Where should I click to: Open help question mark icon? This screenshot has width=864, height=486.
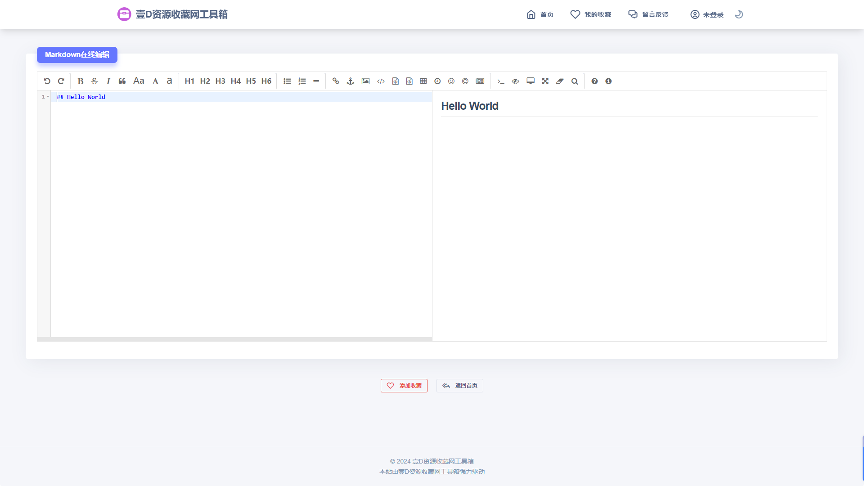pyautogui.click(x=594, y=81)
